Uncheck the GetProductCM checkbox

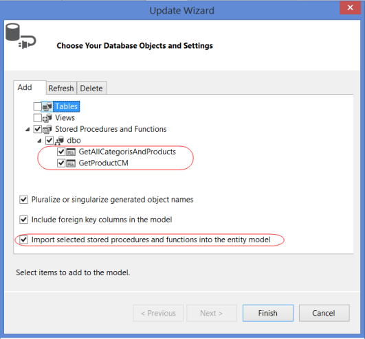[61, 163]
